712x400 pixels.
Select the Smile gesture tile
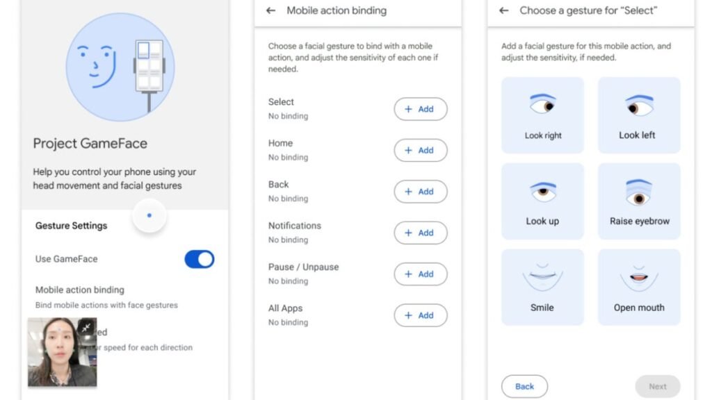pyautogui.click(x=542, y=287)
